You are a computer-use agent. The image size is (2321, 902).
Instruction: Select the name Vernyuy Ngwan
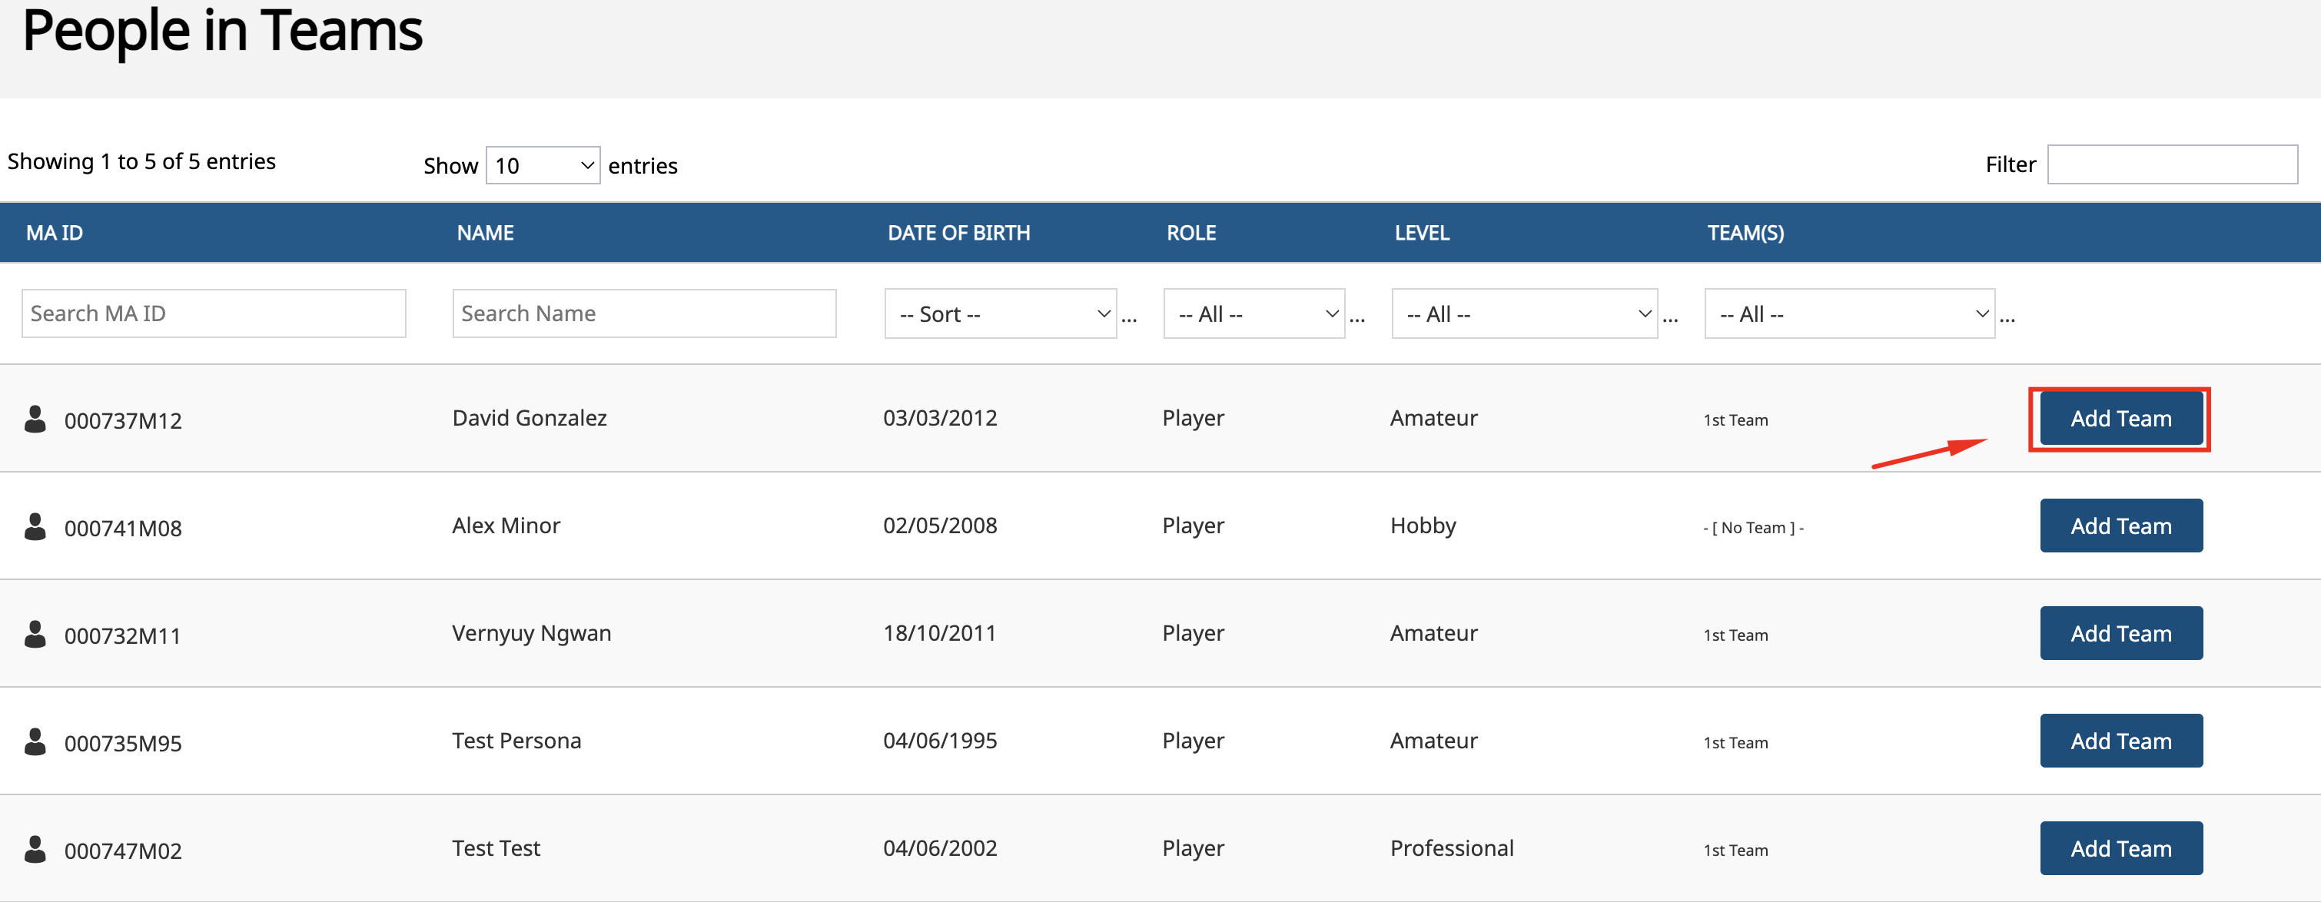(x=531, y=633)
